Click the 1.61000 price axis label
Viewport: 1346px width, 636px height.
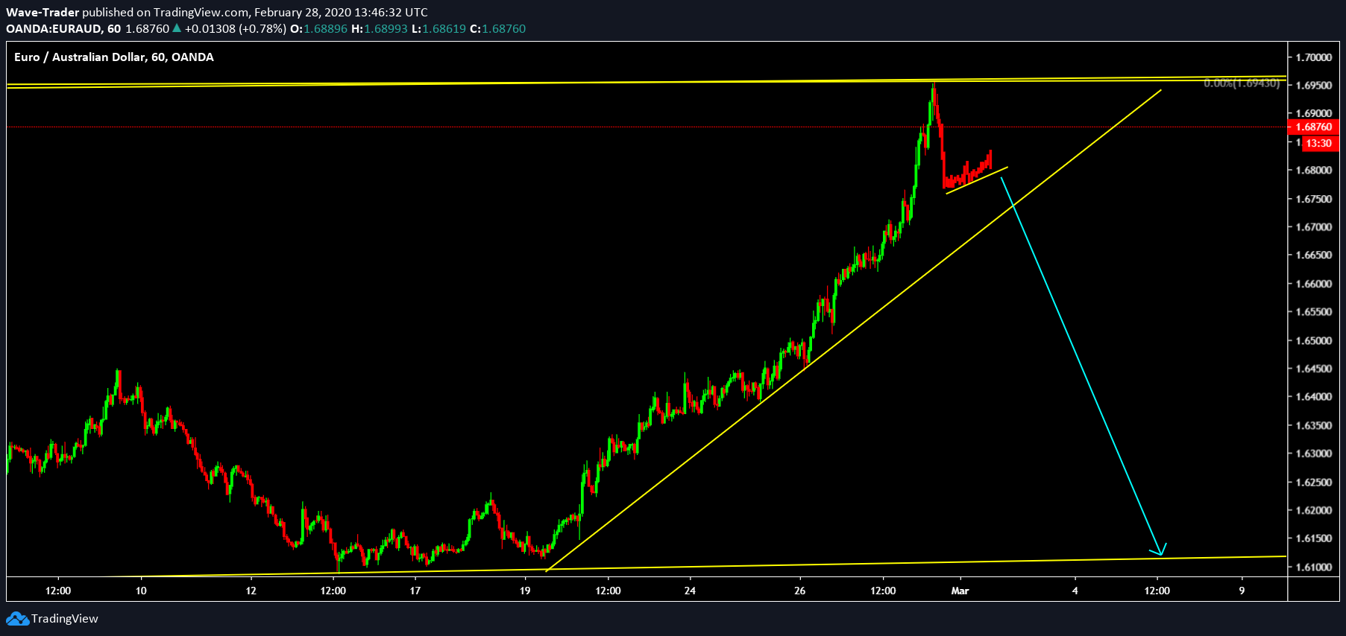click(x=1314, y=567)
